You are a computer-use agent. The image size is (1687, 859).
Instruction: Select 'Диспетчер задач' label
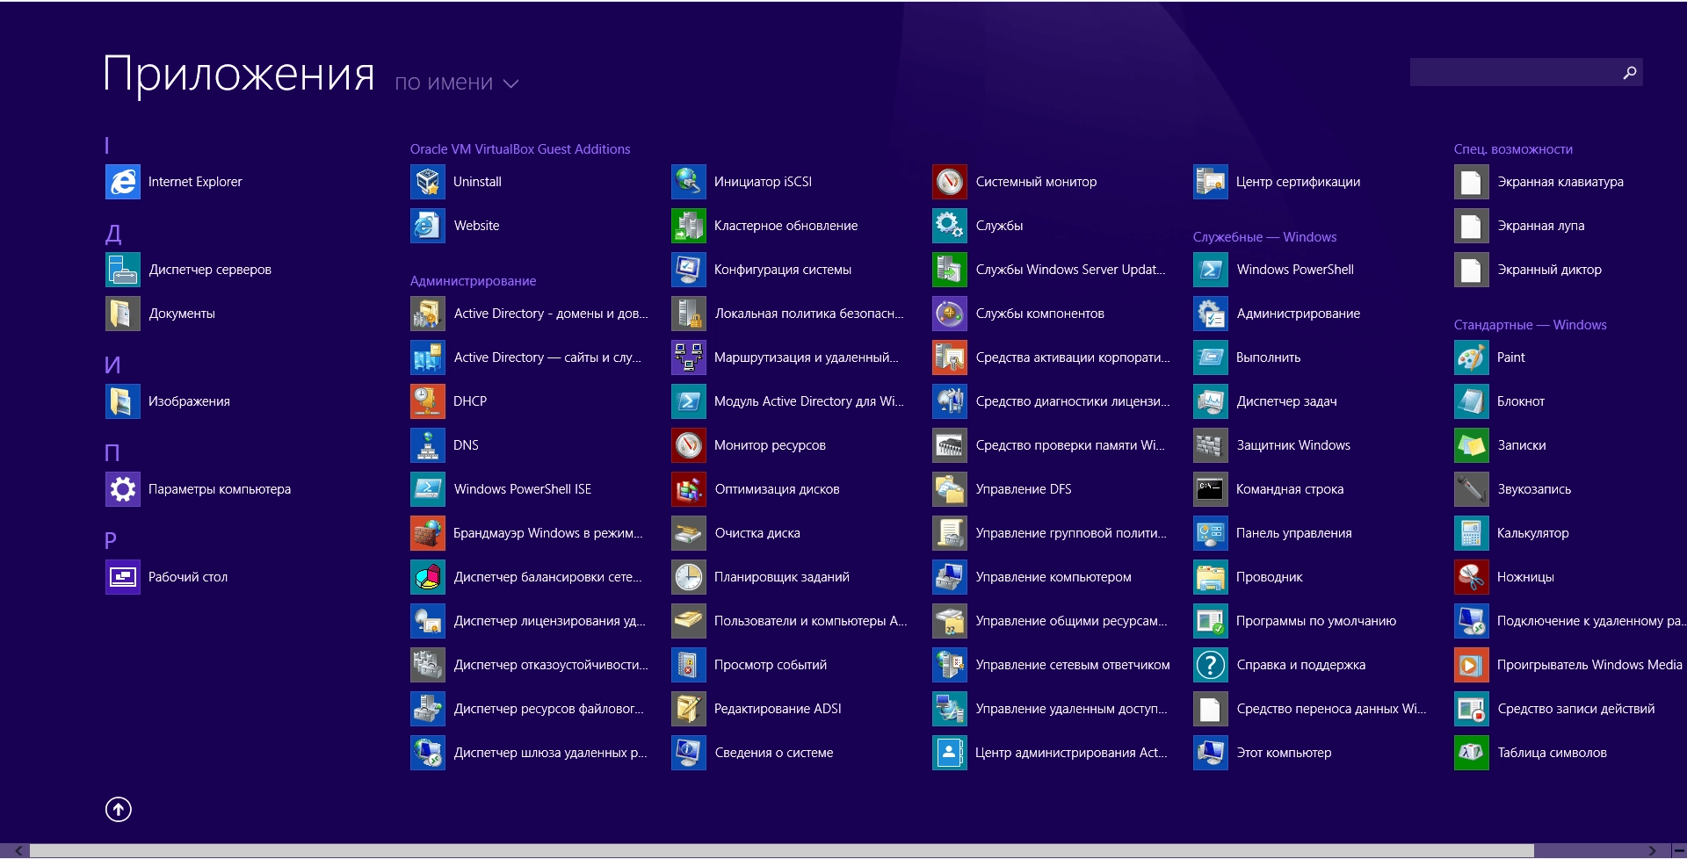pyautogui.click(x=1286, y=401)
